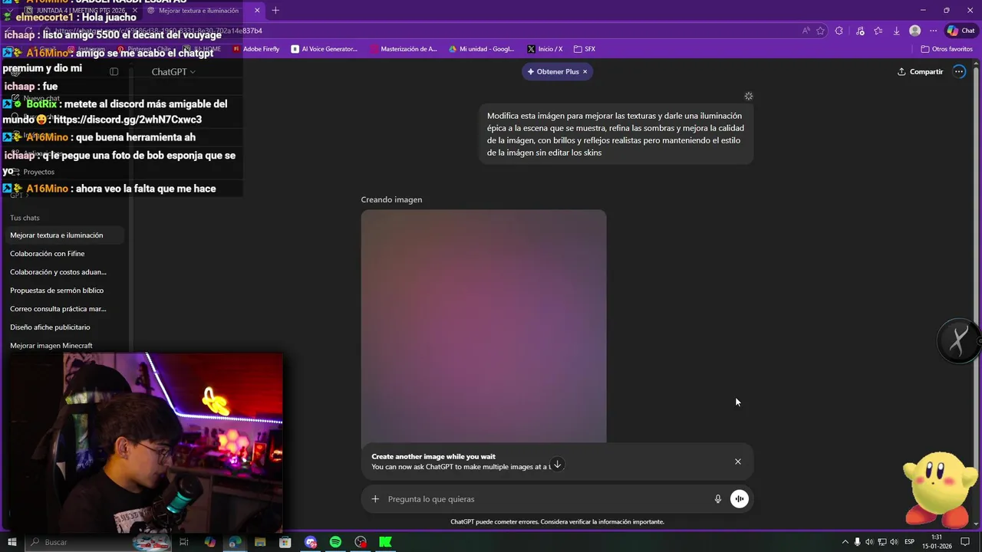
Task: Add page to favorites star icon
Action: pos(821,31)
